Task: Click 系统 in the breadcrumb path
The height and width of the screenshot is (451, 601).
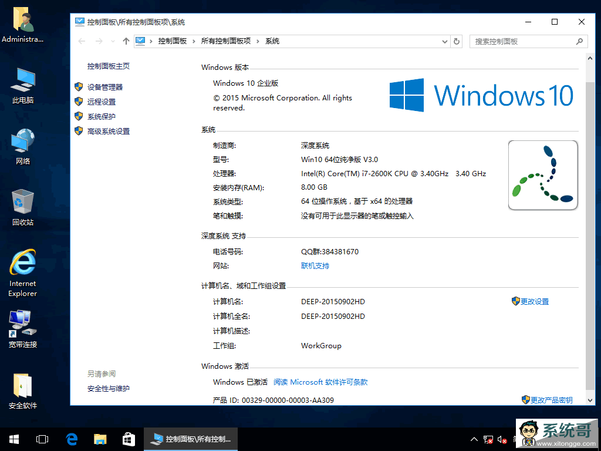Action: tap(272, 41)
